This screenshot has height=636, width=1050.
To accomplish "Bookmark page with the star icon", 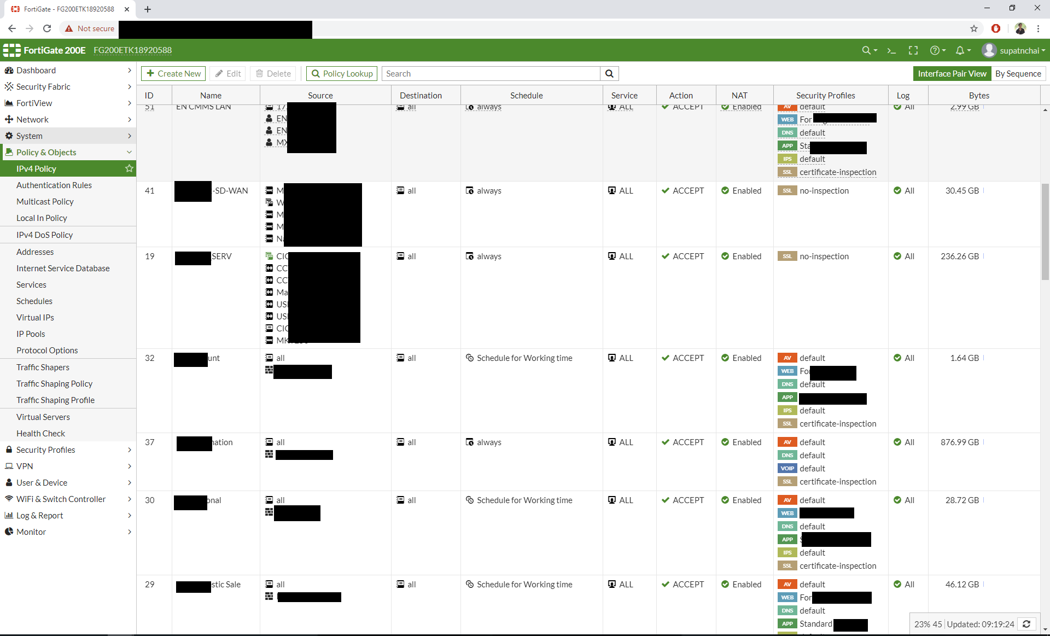I will click(974, 28).
